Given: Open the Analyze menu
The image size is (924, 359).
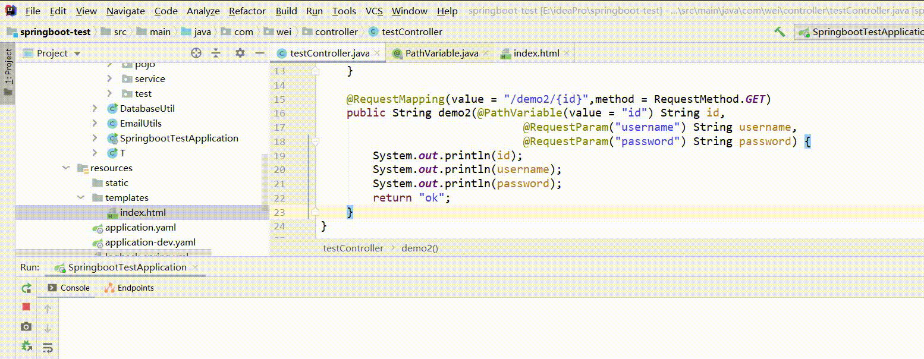Looking at the screenshot, I should (x=203, y=11).
